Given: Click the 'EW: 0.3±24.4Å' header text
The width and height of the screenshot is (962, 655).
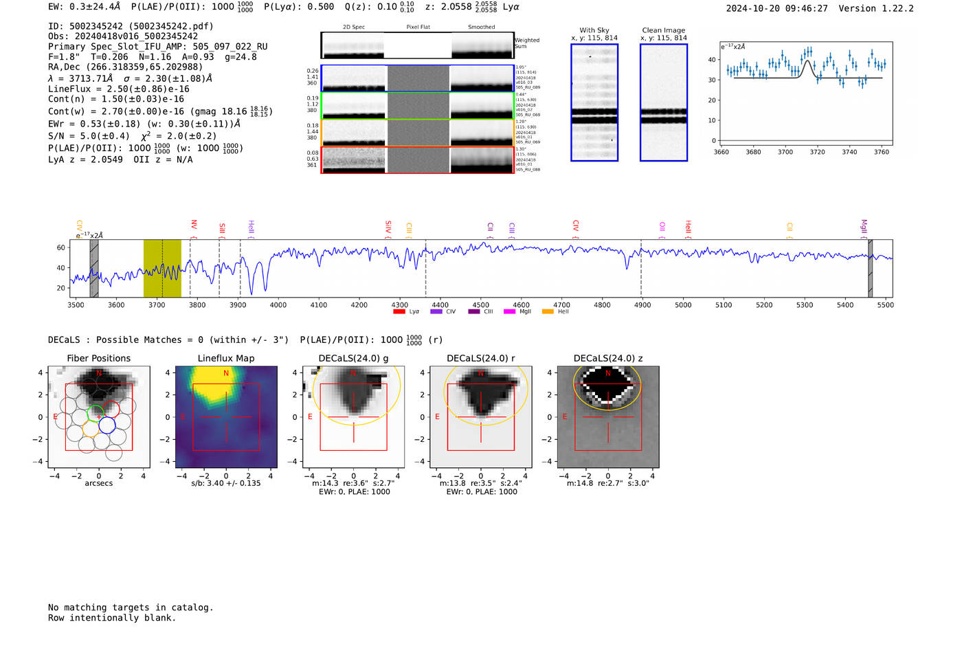Looking at the screenshot, I should pos(84,7).
